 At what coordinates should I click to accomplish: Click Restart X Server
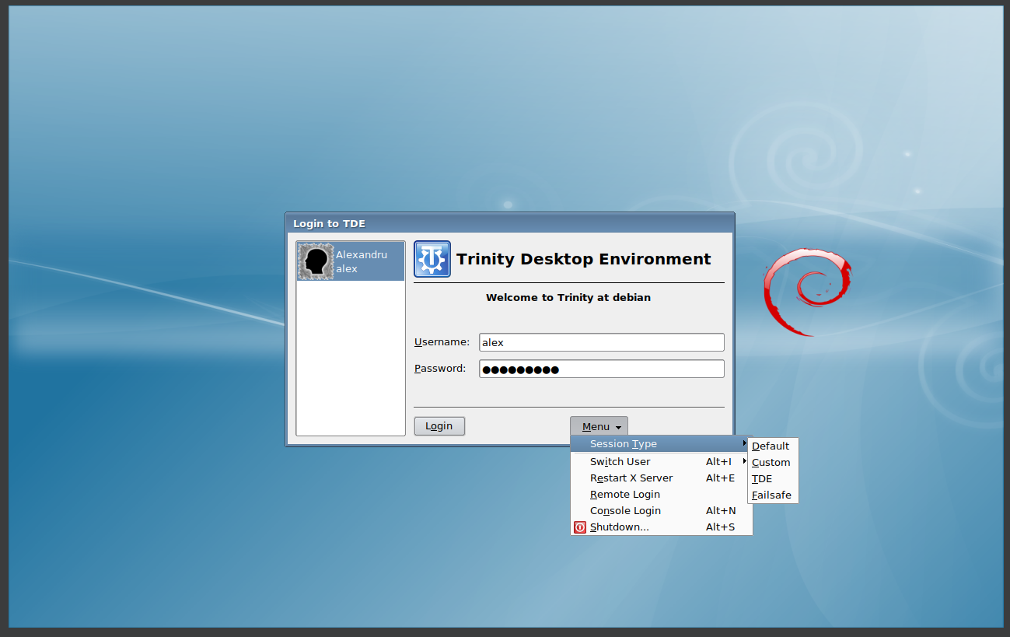(630, 478)
